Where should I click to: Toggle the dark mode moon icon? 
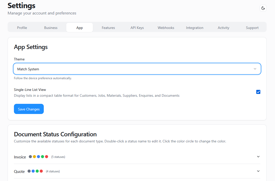(x=263, y=8)
